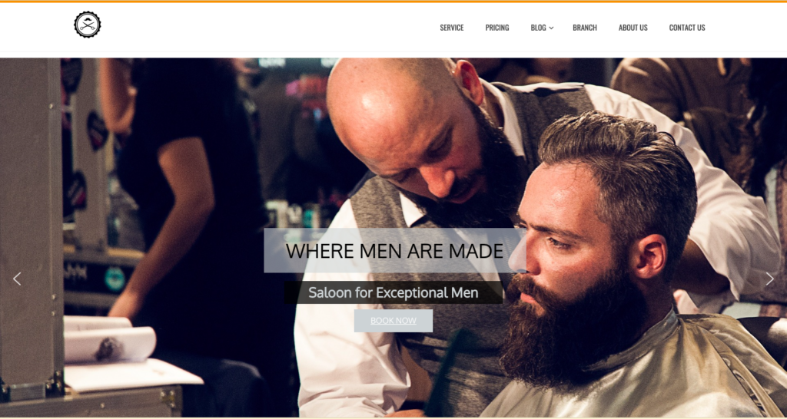Open the Pricing page
This screenshot has width=787, height=419.
pos(497,28)
